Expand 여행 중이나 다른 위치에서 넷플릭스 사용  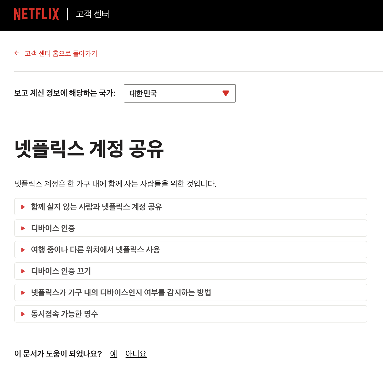coord(190,250)
